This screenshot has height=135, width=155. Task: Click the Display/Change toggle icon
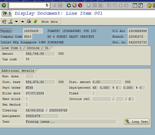(4, 21)
